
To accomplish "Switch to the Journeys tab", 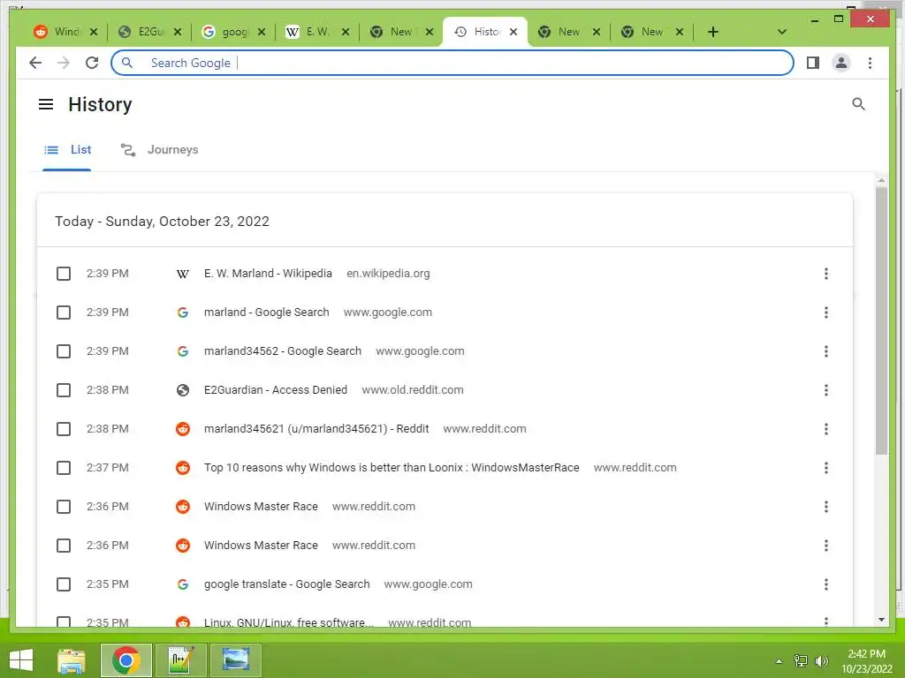I will click(160, 150).
